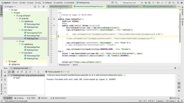Collapse the java folder
Viewport: 184px width, 103px height.
pos(12,13)
